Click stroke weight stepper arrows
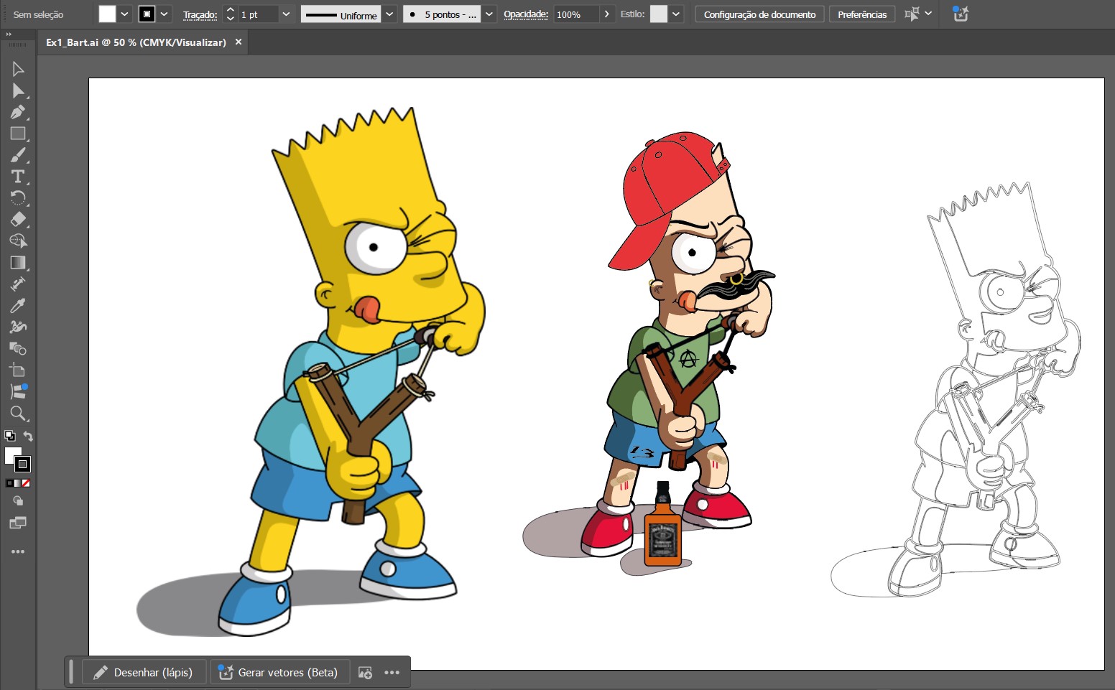 [230, 14]
